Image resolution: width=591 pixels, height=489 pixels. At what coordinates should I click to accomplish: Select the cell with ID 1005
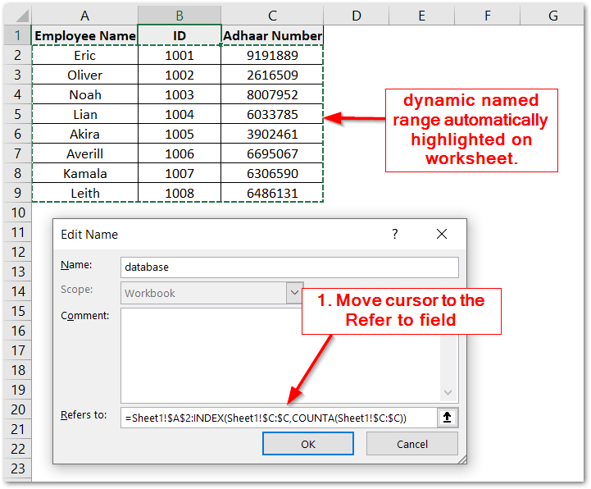180,134
